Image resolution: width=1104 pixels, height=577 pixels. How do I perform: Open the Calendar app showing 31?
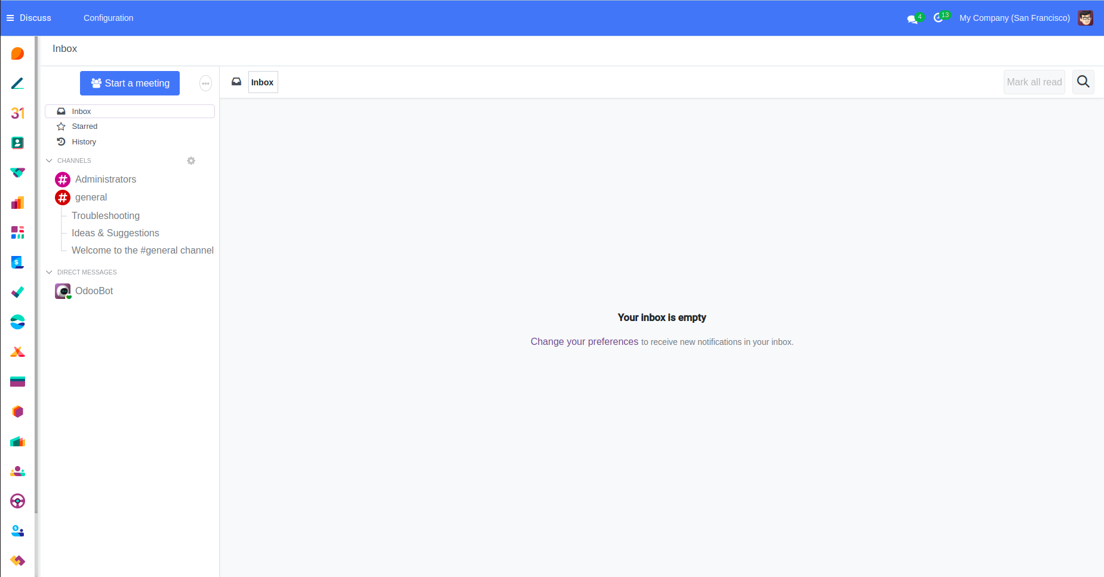(17, 113)
